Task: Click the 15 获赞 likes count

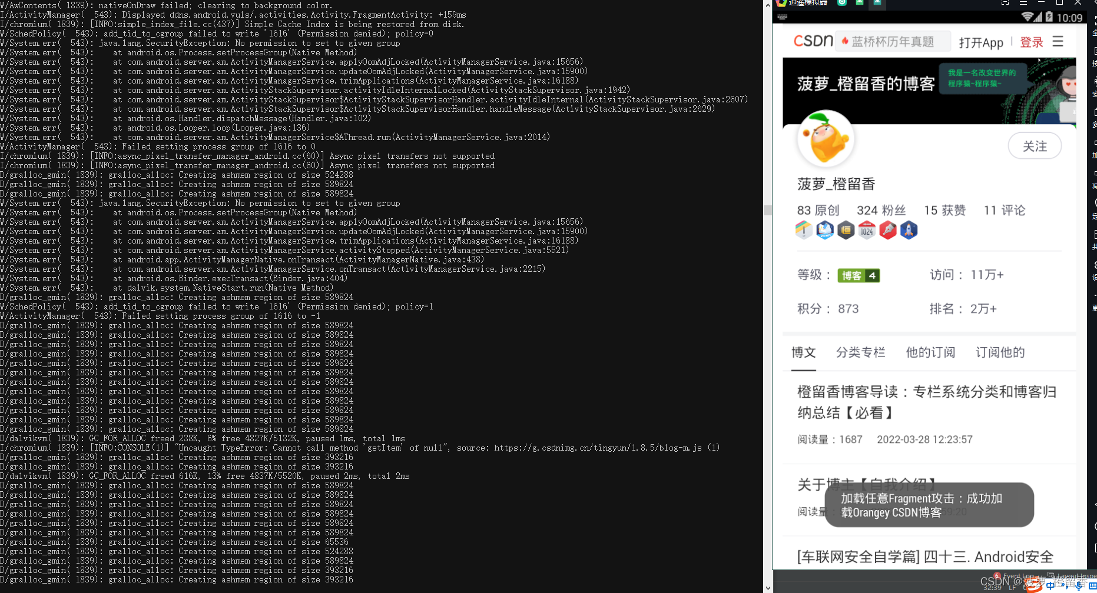Action: point(944,211)
